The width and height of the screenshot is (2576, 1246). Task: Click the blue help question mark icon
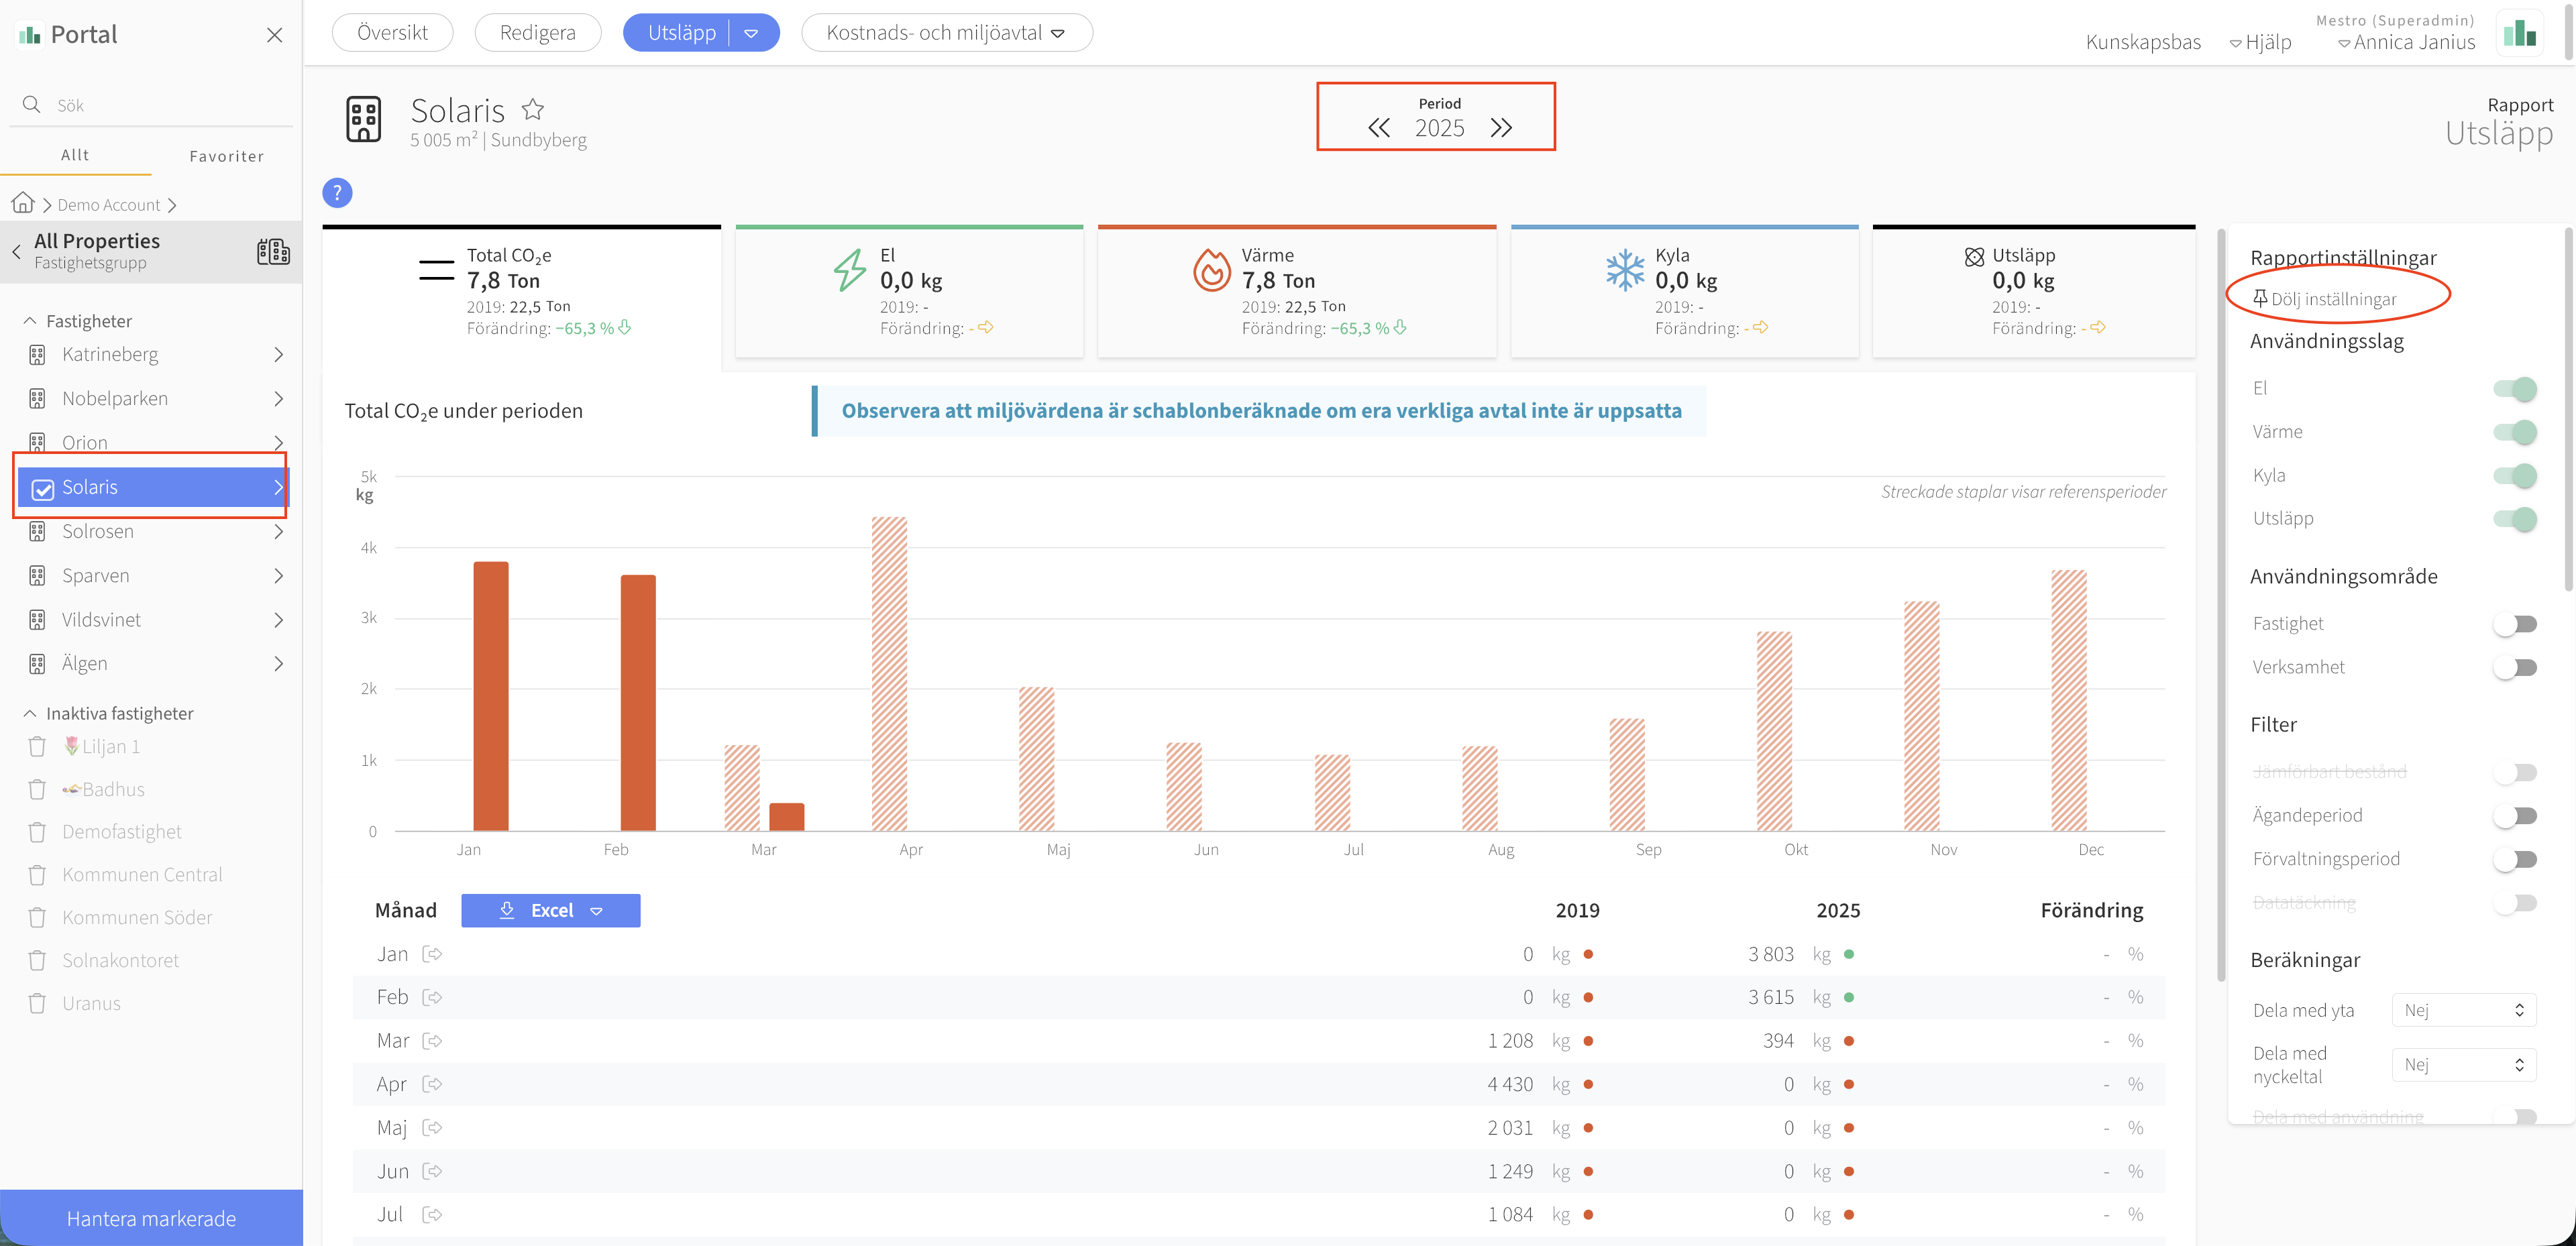[x=337, y=193]
